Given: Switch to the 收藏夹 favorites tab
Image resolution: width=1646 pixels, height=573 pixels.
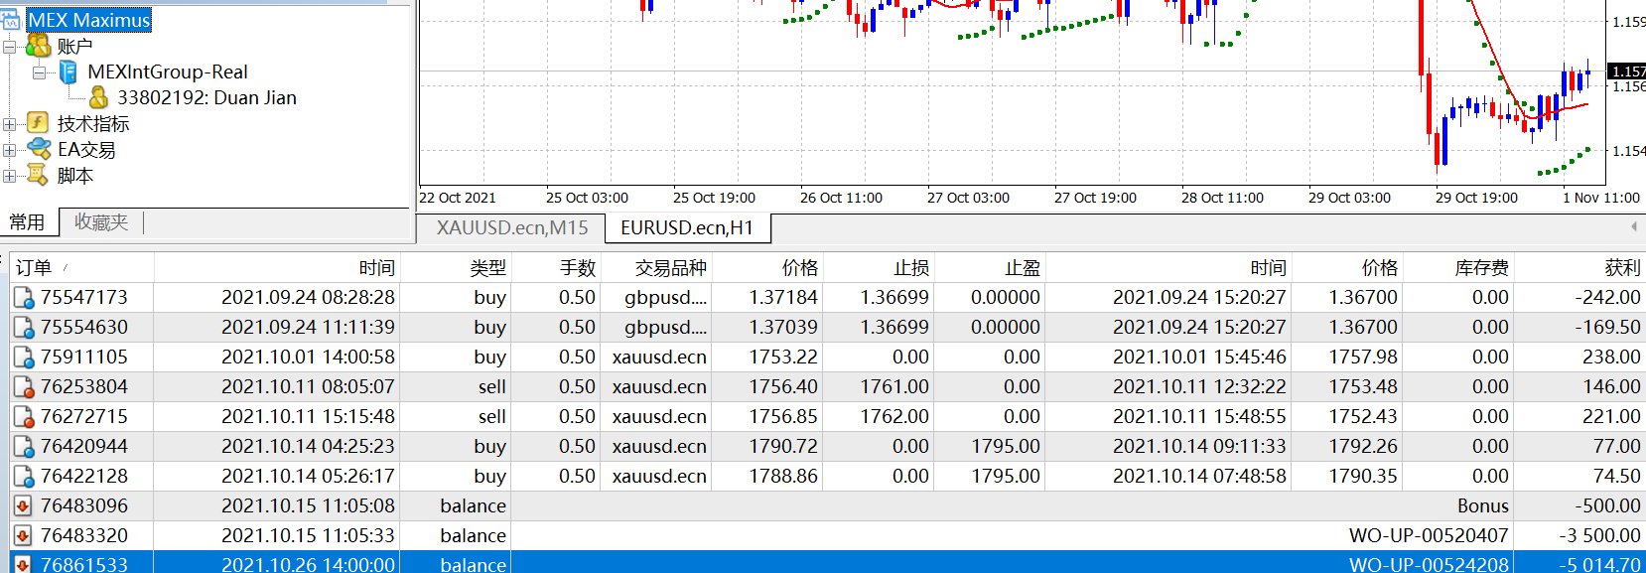Looking at the screenshot, I should tap(101, 222).
